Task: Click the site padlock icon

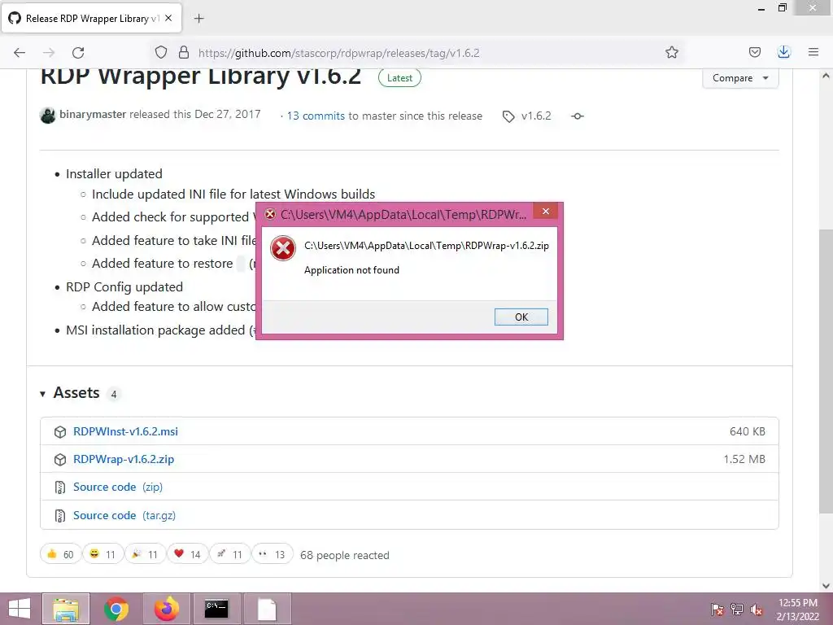Action: tap(184, 53)
